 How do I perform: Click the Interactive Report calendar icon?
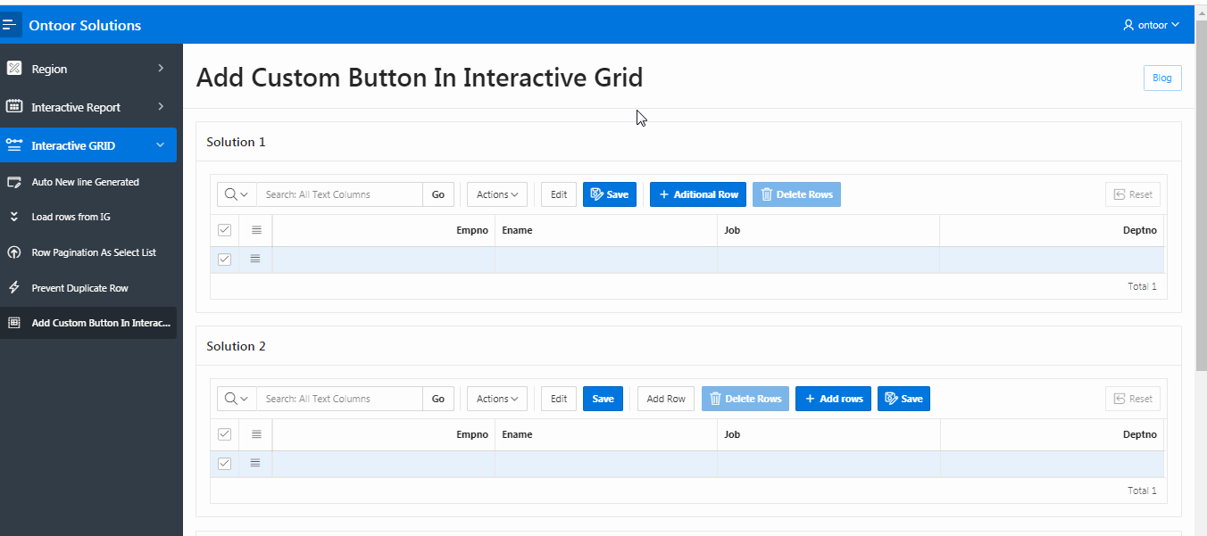click(15, 107)
